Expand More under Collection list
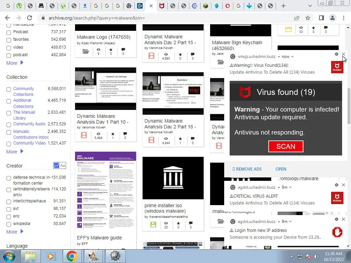Image resolution: width=351 pixels, height=263 pixels. coord(15,152)
